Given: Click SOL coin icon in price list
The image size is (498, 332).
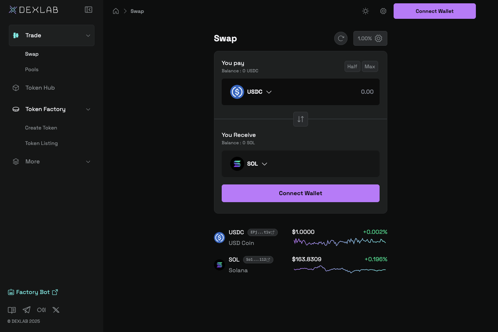Looking at the screenshot, I should pos(219,265).
